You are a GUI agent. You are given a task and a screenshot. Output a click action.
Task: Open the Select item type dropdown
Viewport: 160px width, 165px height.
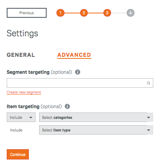point(96,130)
